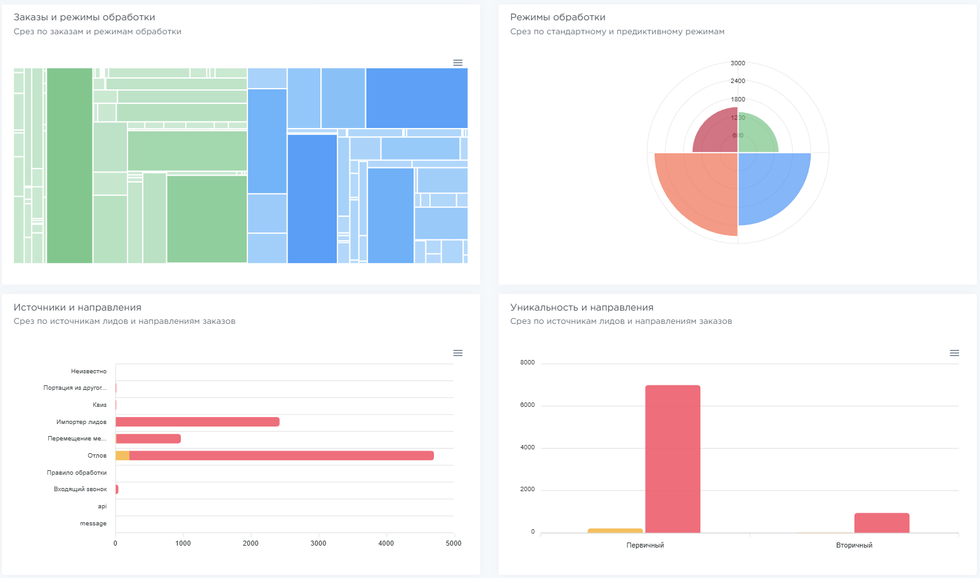The height and width of the screenshot is (578, 980).
Task: Open the hamburger menu of Источники и направления chart
Action: point(457,353)
